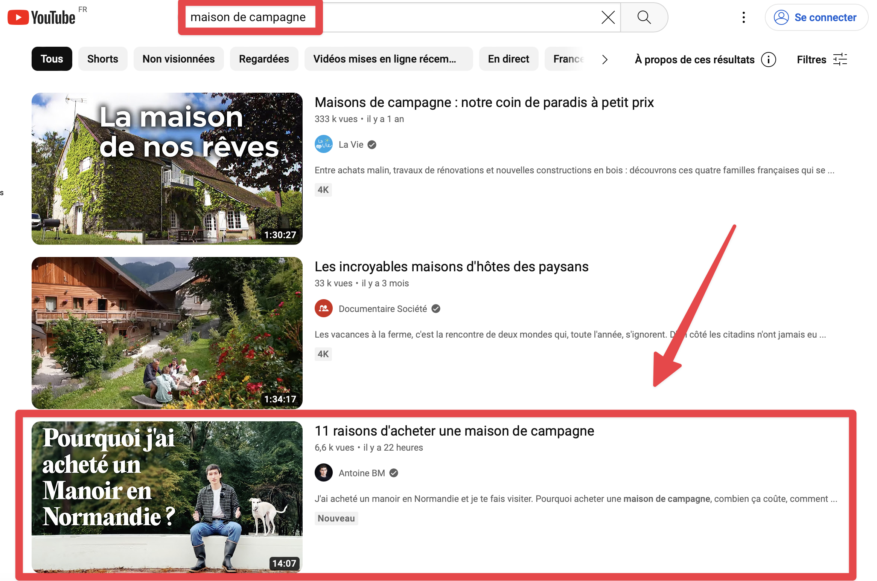The image size is (877, 581).
Task: Select the Shorts filter chip
Action: point(102,59)
